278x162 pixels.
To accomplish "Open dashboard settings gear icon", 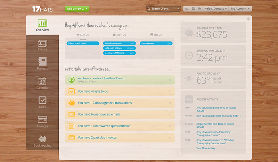I will (248, 19).
